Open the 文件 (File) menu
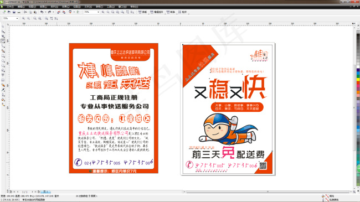 click(x=11, y=7)
